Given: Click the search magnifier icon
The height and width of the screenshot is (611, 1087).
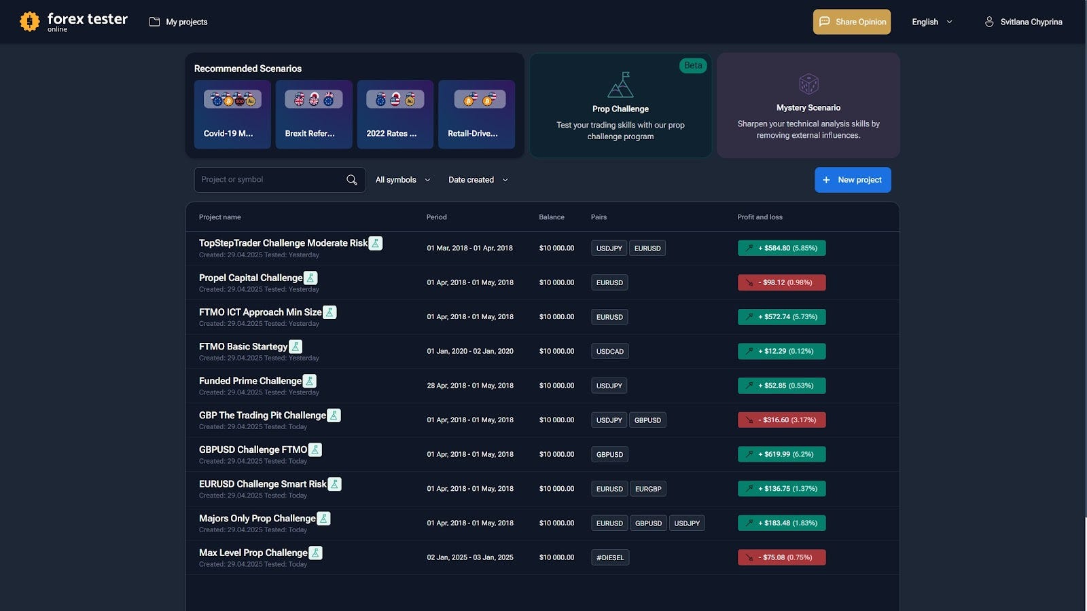Looking at the screenshot, I should 351,180.
